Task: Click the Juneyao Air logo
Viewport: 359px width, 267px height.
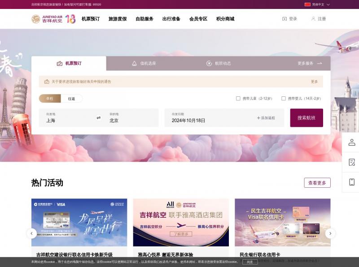Action: coord(47,19)
